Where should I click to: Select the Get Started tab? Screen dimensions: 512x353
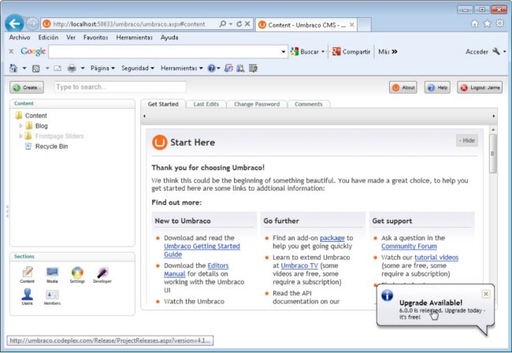[163, 104]
